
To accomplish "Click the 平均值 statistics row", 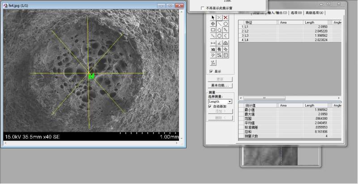I will (290, 123).
